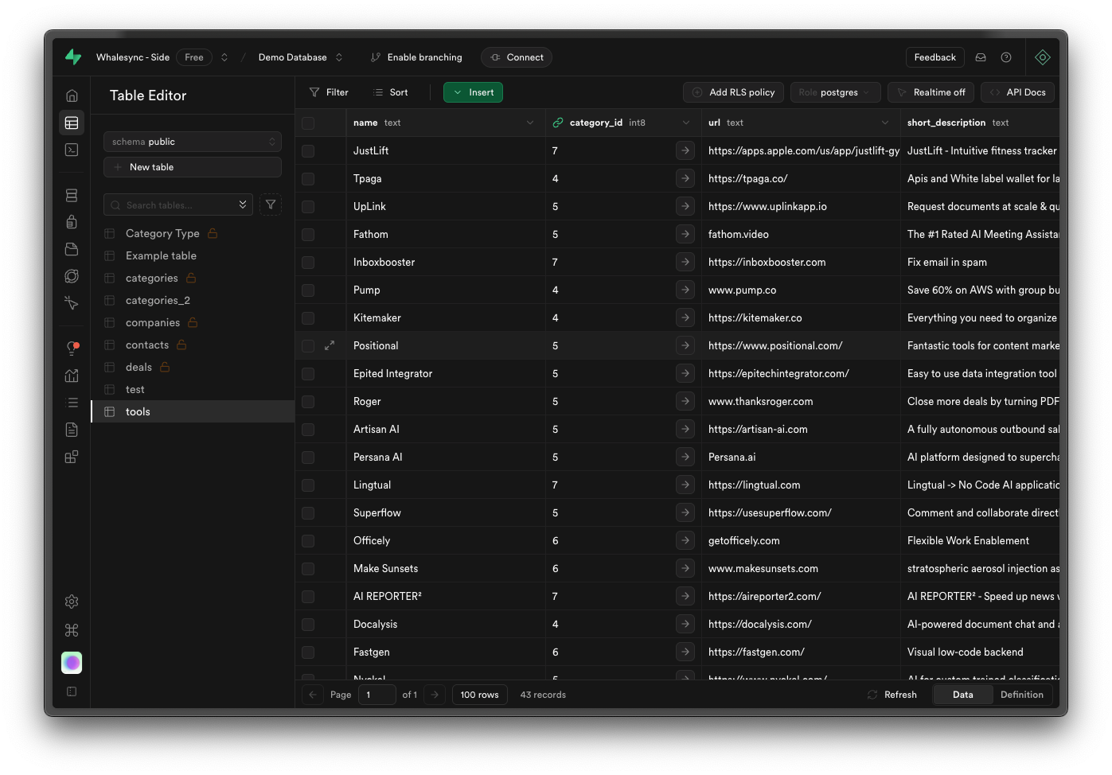
Task: Click the Sort button
Action: [391, 92]
